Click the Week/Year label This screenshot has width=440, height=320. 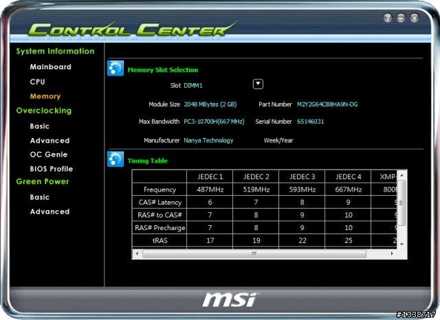[x=278, y=140]
